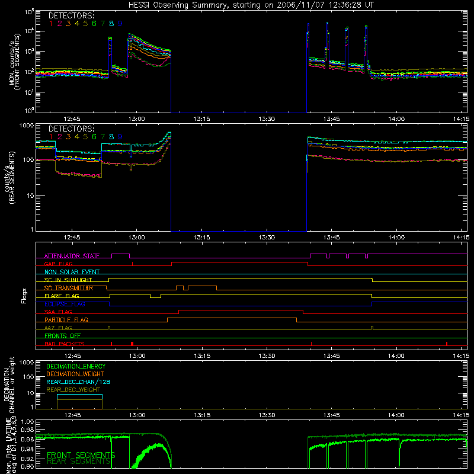Click the FRONTS_OFF flag label

point(63,336)
